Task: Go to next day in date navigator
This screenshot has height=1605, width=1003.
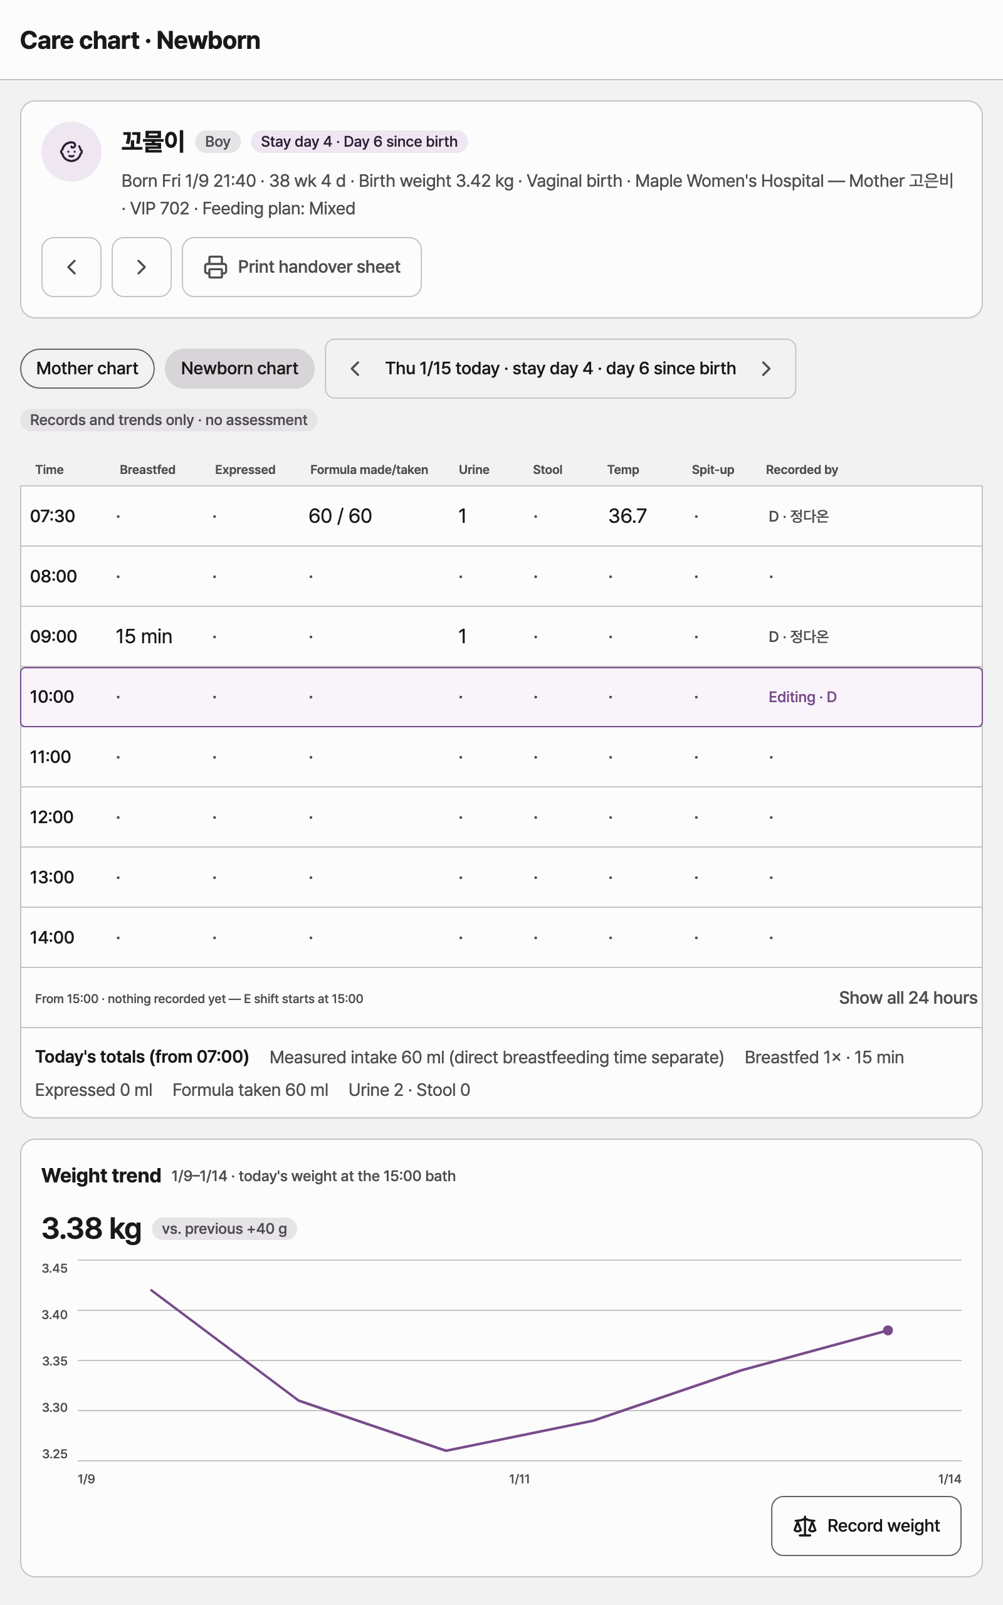Action: [x=766, y=369]
